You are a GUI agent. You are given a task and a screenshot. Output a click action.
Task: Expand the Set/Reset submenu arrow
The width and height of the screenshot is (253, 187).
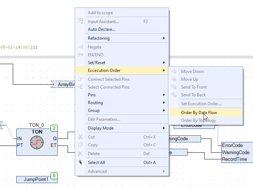pyautogui.click(x=164, y=62)
